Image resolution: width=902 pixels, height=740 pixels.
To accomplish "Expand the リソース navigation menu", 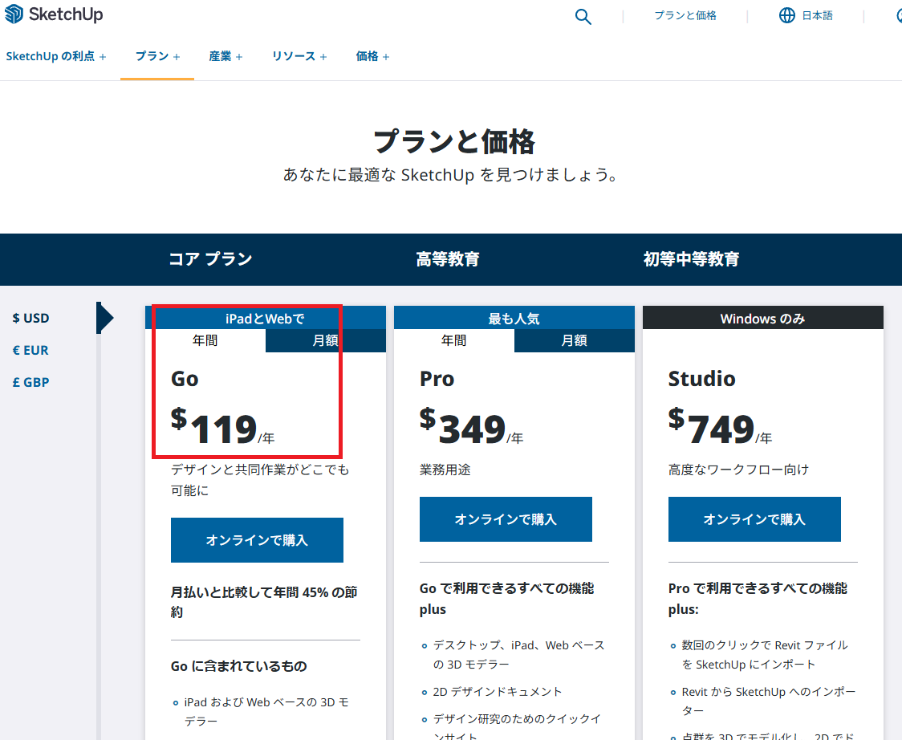I will [299, 56].
